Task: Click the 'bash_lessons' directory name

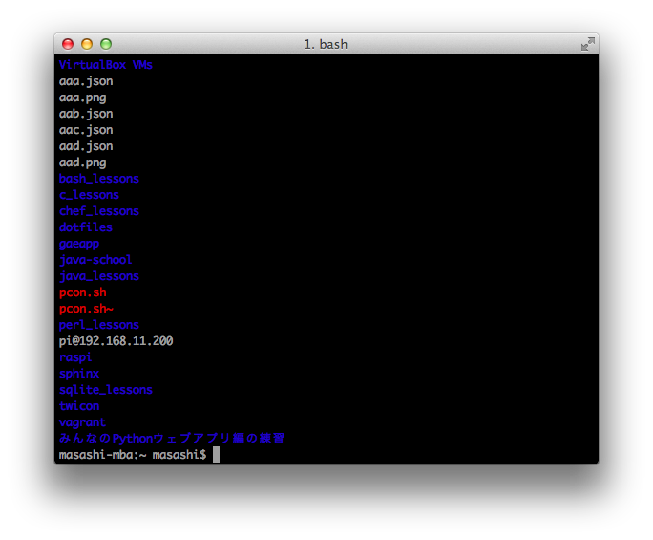Action: coord(99,179)
